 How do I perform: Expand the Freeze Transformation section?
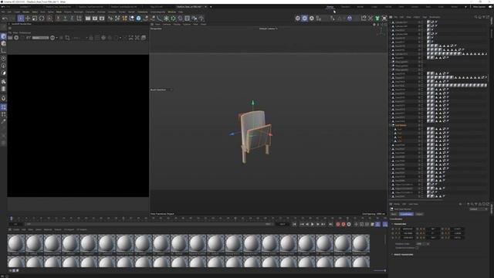tap(392, 254)
